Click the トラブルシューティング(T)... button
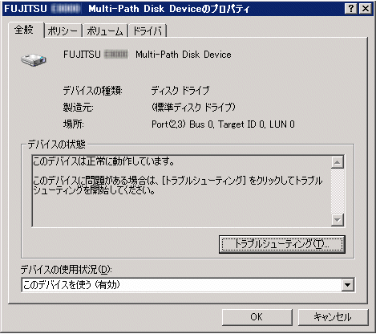The height and width of the screenshot is (334, 376). coord(282,244)
